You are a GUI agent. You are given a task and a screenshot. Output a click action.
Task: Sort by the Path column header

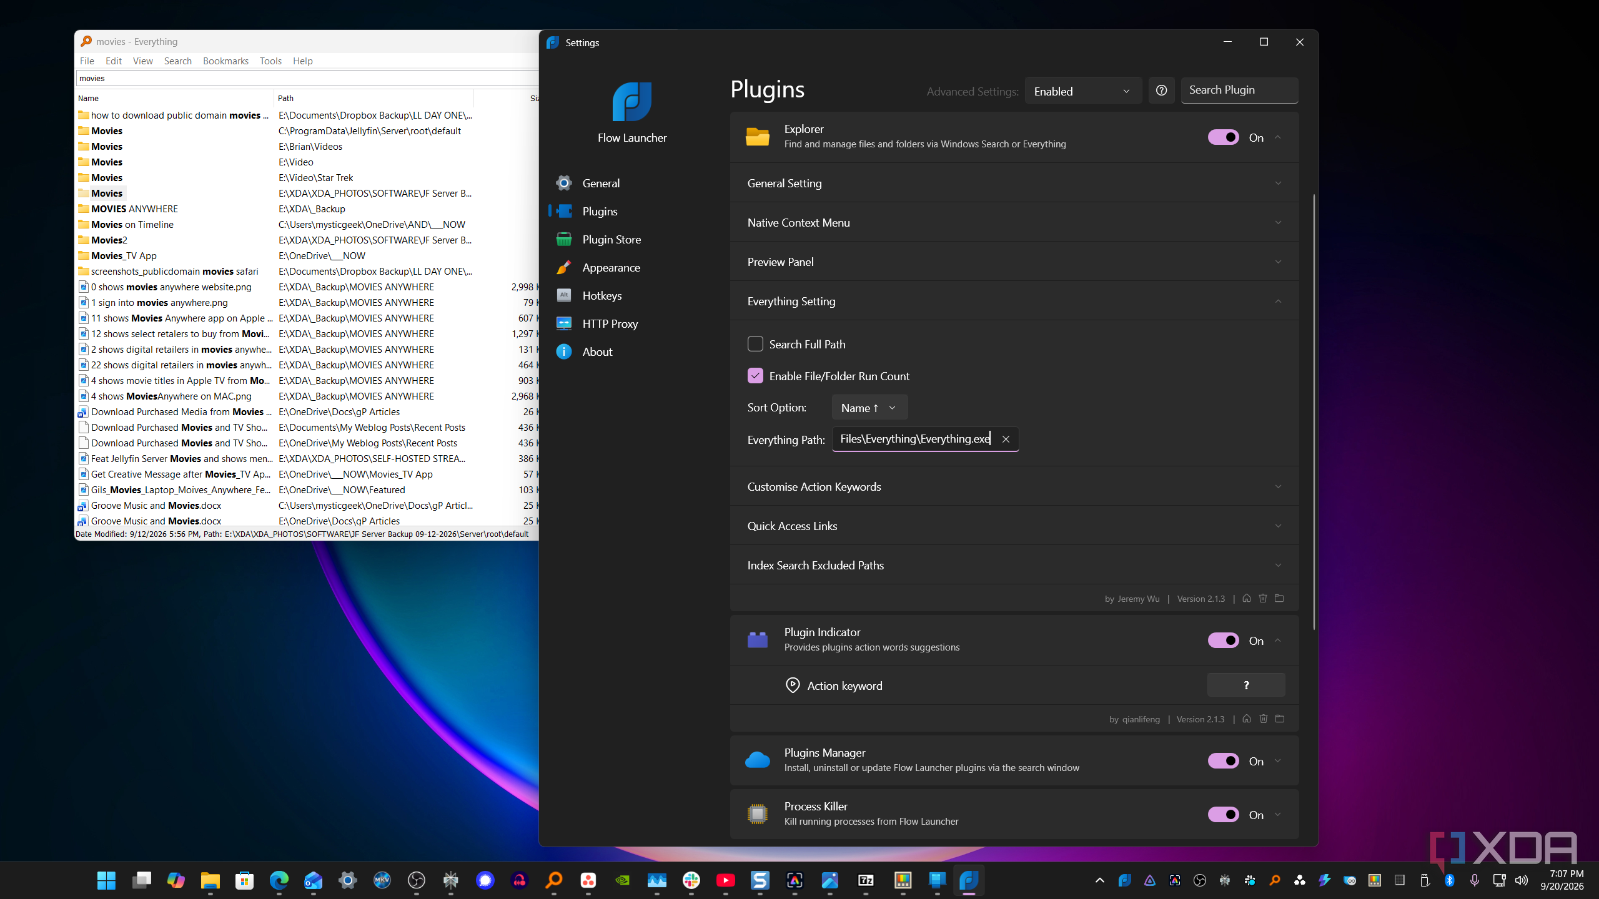374,98
